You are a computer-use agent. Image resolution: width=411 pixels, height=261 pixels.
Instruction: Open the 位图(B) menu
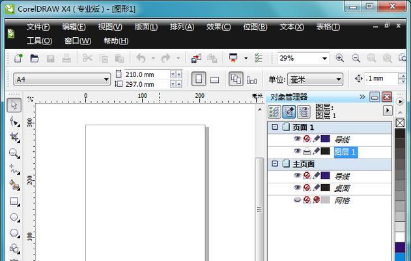click(255, 27)
